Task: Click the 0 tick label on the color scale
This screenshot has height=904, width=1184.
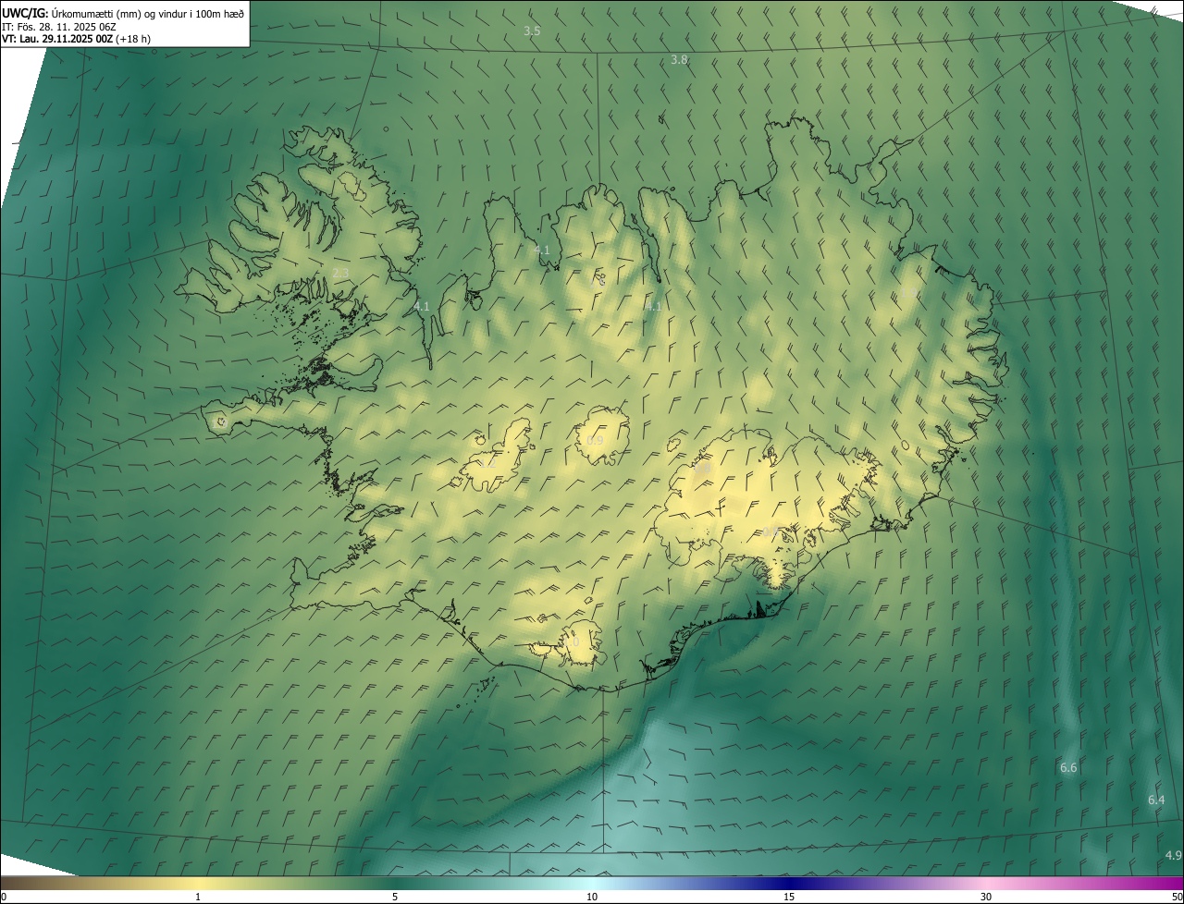Action: (x=4, y=897)
